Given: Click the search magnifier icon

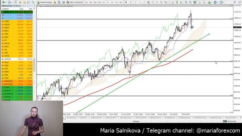Looking at the screenshot, I should (234, 2).
